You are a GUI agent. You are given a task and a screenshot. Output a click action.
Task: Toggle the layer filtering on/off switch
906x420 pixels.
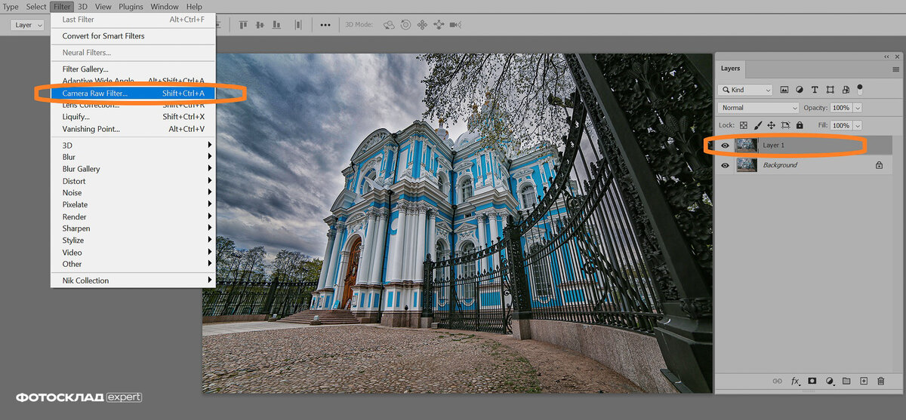pyautogui.click(x=859, y=89)
